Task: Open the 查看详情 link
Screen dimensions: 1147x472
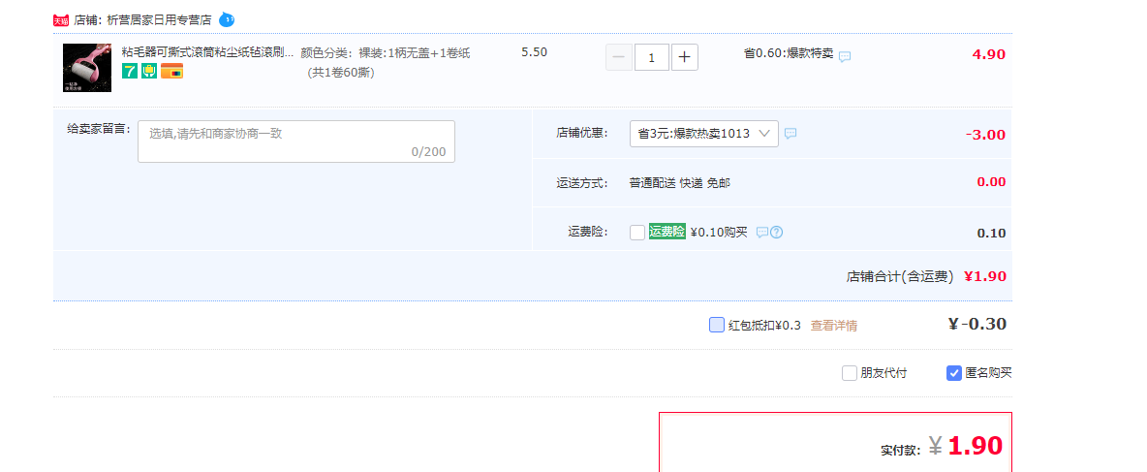Action: (x=834, y=326)
